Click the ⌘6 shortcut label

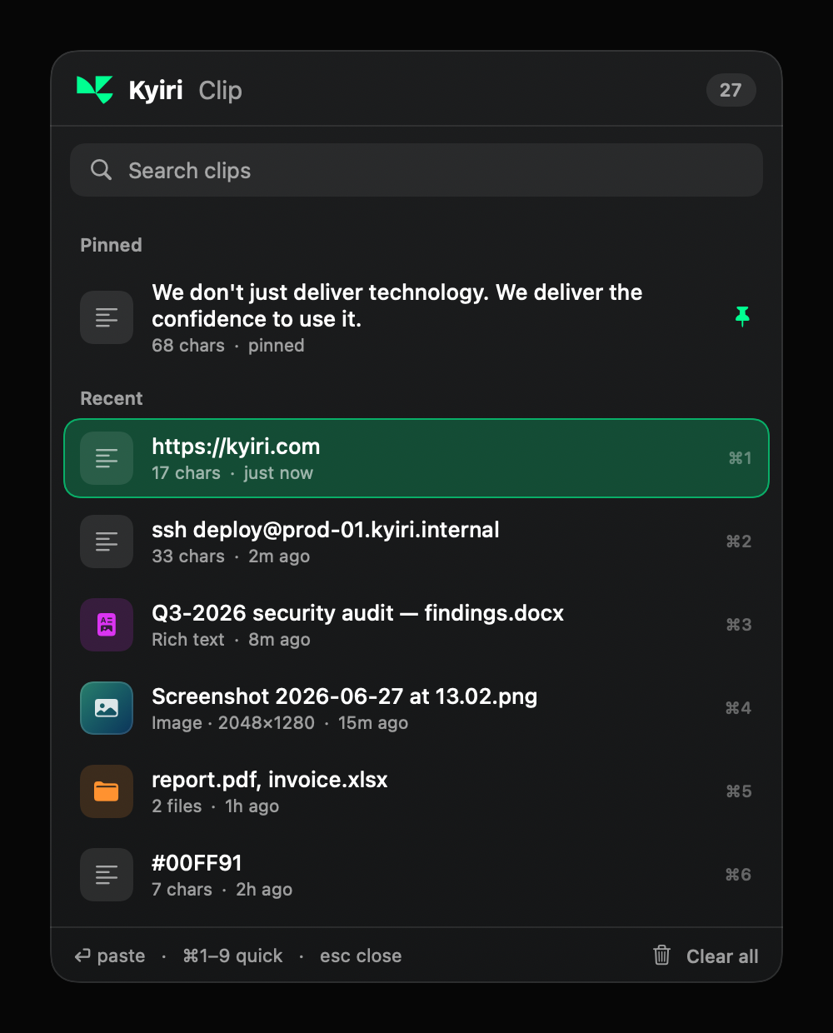coord(739,875)
